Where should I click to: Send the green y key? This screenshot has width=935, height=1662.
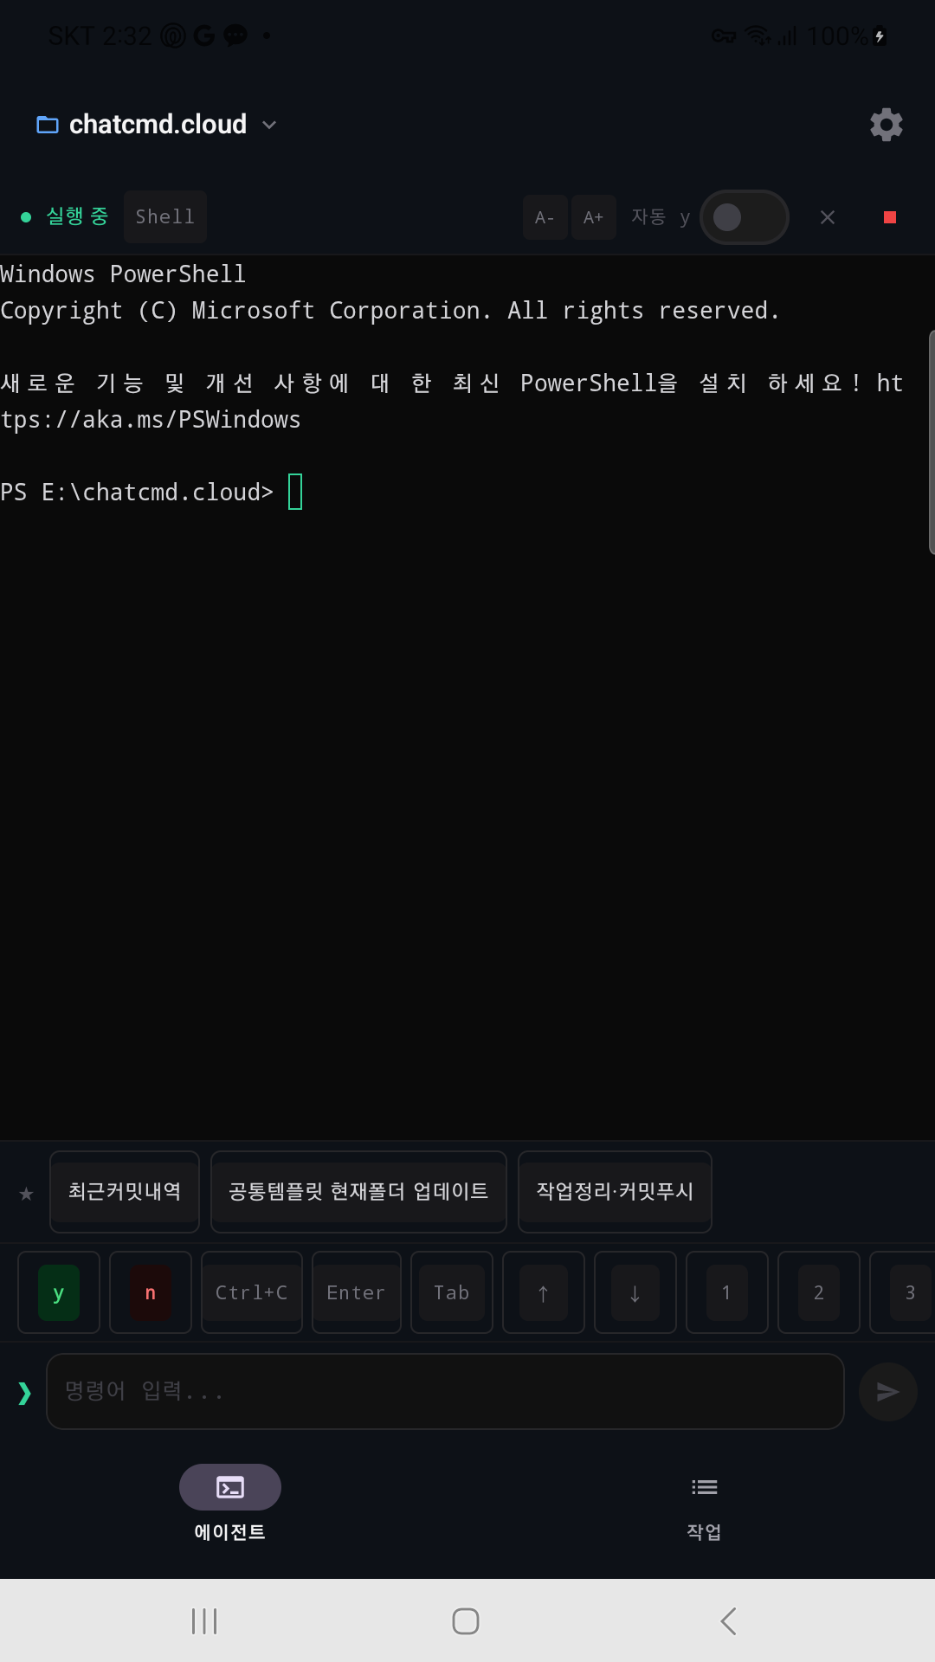pyautogui.click(x=59, y=1292)
